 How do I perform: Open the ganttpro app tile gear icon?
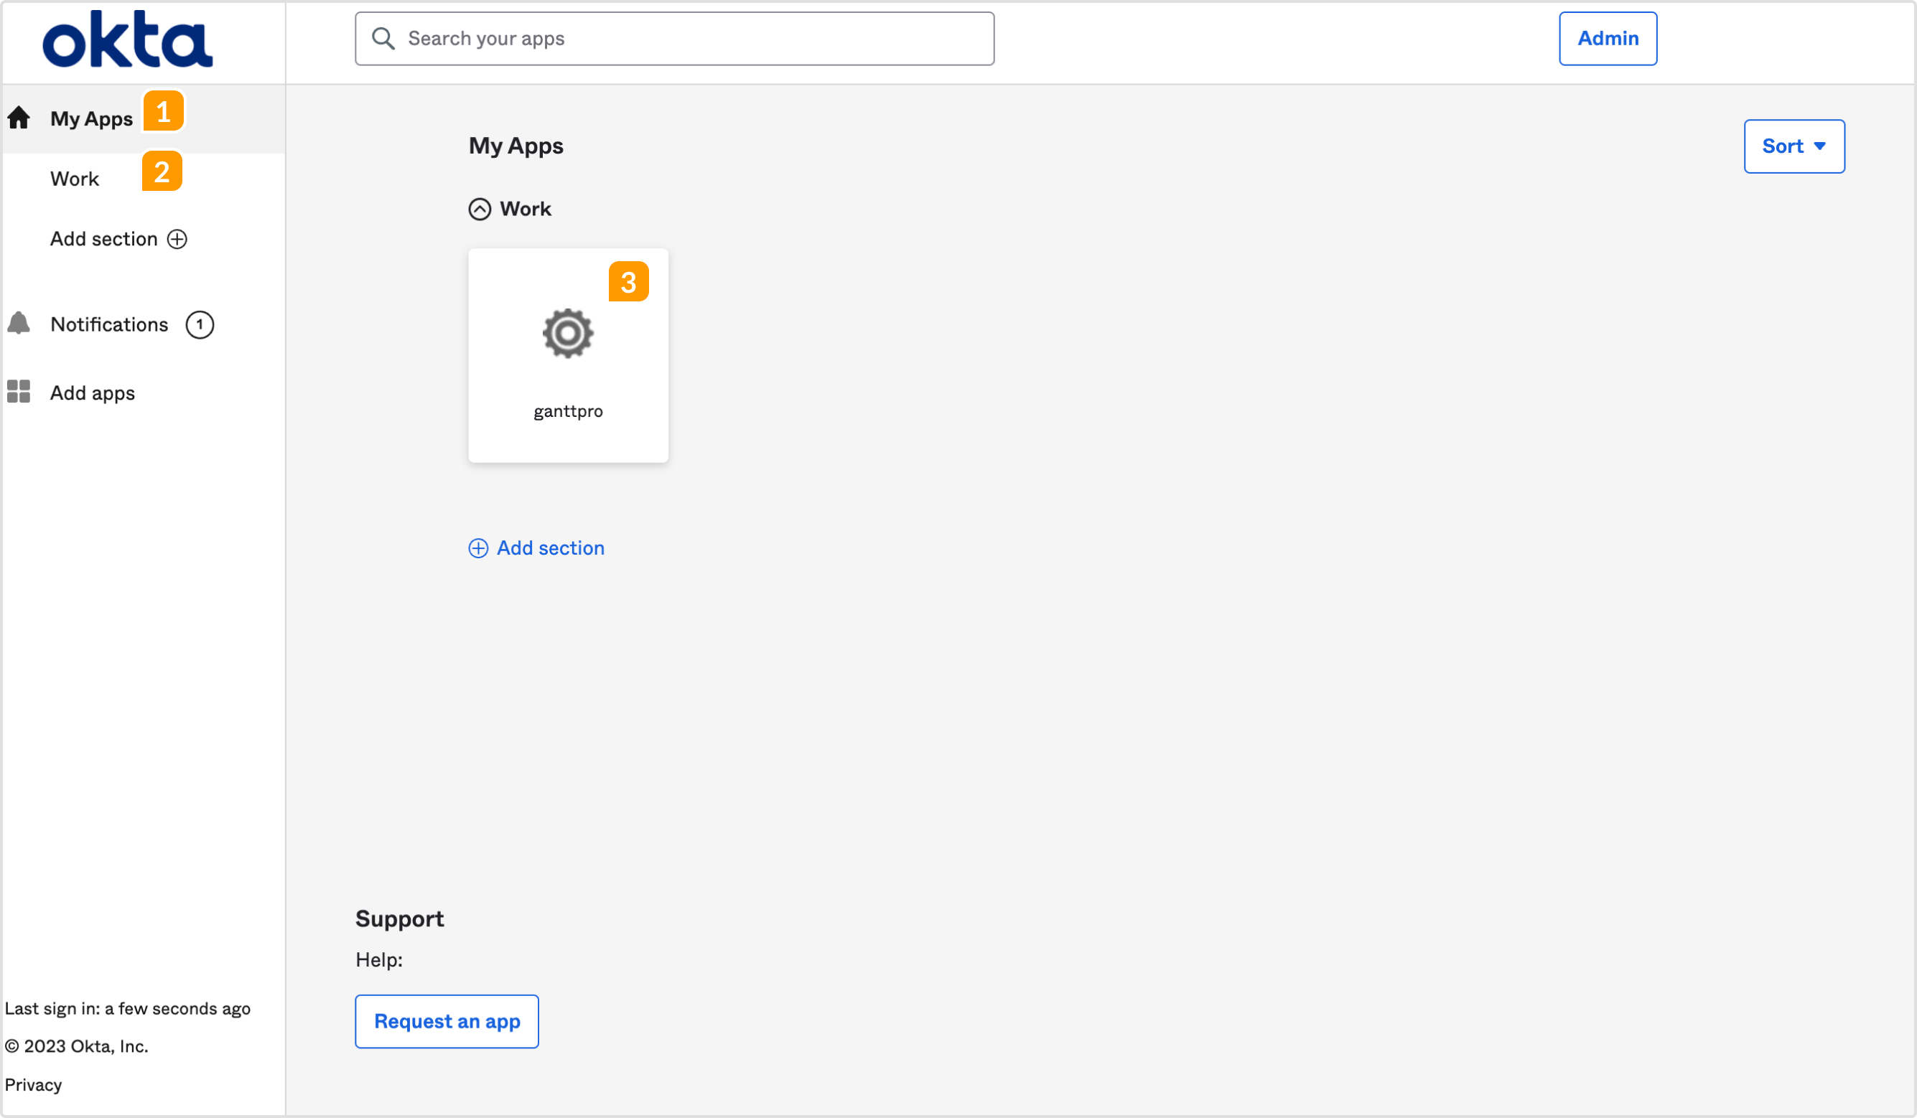coord(567,332)
